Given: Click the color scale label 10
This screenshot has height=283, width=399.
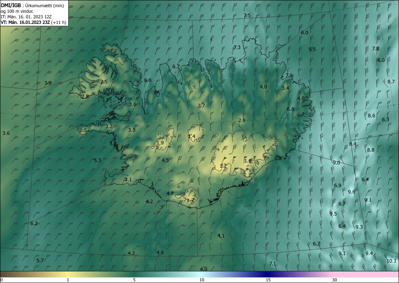Looking at the screenshot, I should click(201, 280).
